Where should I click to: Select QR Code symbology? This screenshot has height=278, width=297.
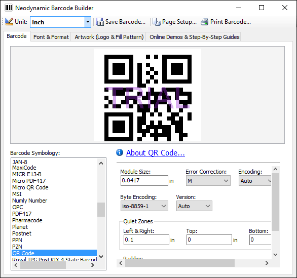click(x=54, y=253)
